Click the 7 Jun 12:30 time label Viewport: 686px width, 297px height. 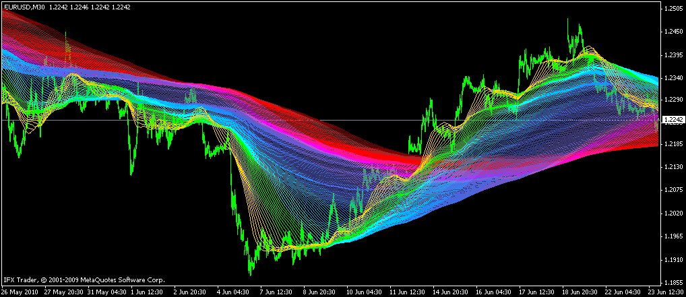tap(276, 292)
